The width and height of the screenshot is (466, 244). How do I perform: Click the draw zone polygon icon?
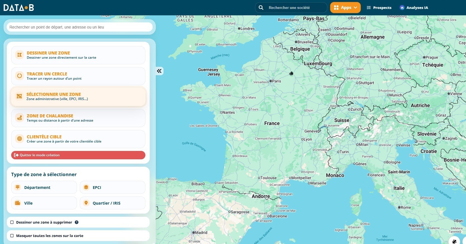20,55
